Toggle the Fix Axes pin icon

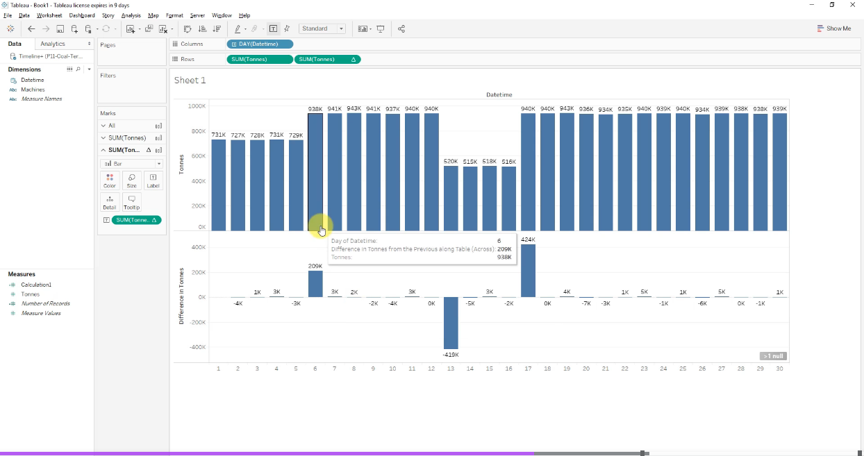pos(287,29)
